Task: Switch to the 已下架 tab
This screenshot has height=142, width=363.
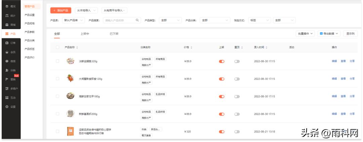Action: (x=114, y=33)
